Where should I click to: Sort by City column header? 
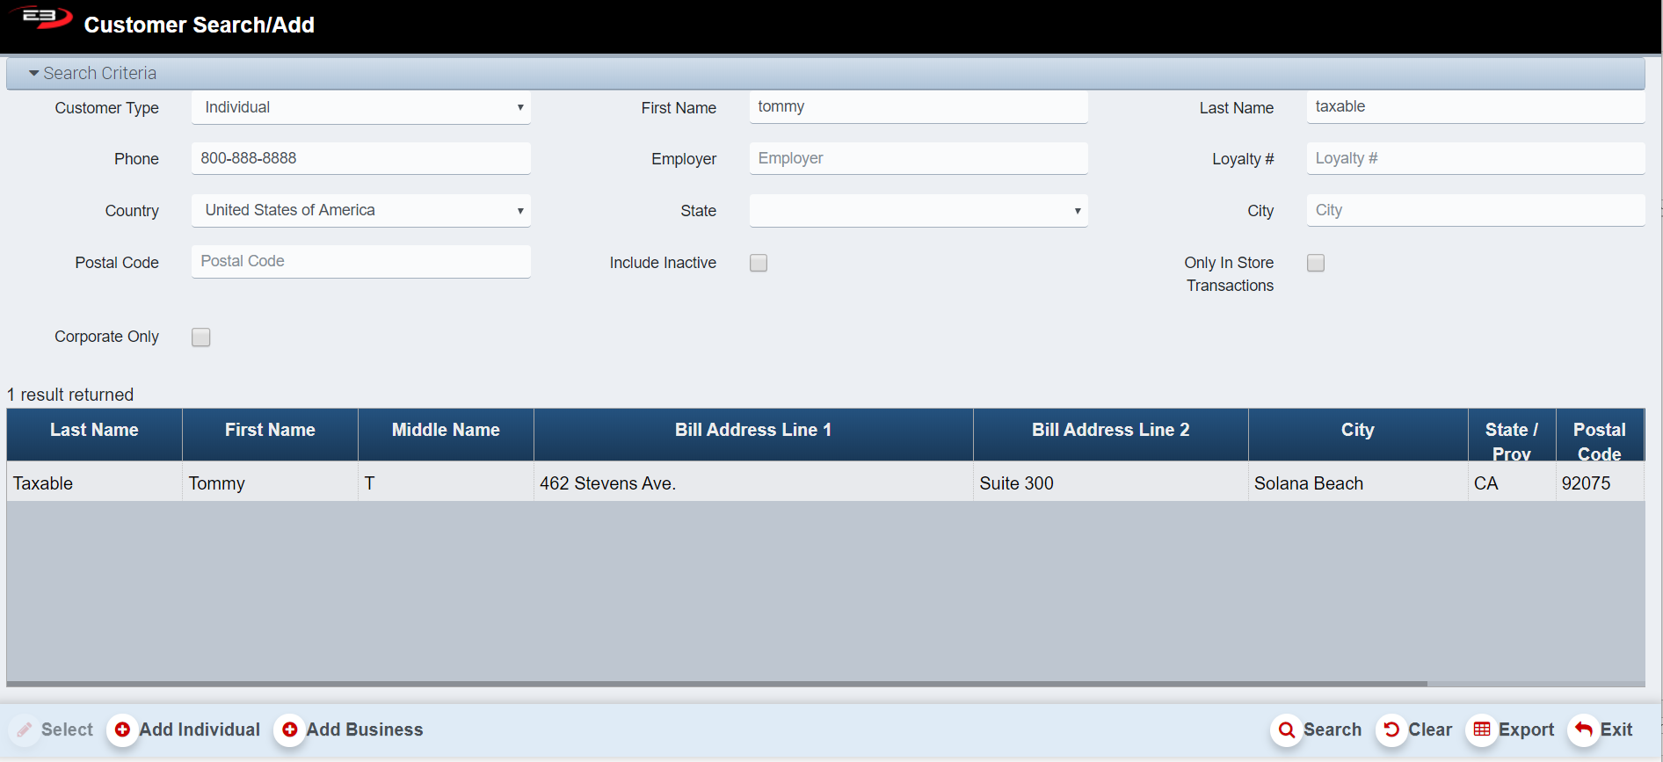(x=1357, y=431)
